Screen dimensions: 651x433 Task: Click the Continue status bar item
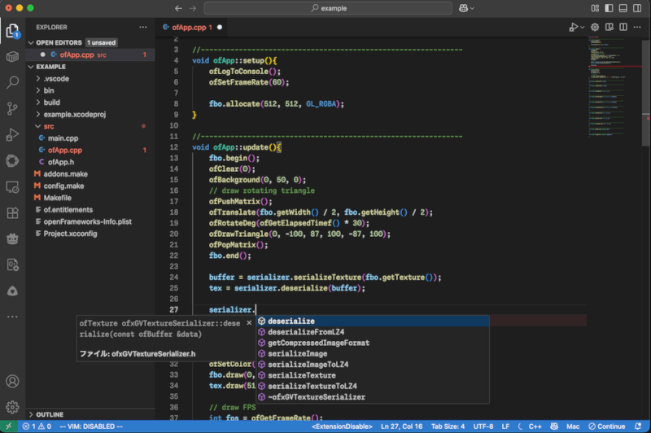click(607, 426)
